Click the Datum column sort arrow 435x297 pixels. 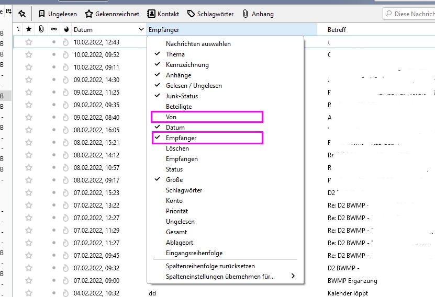tap(141, 30)
